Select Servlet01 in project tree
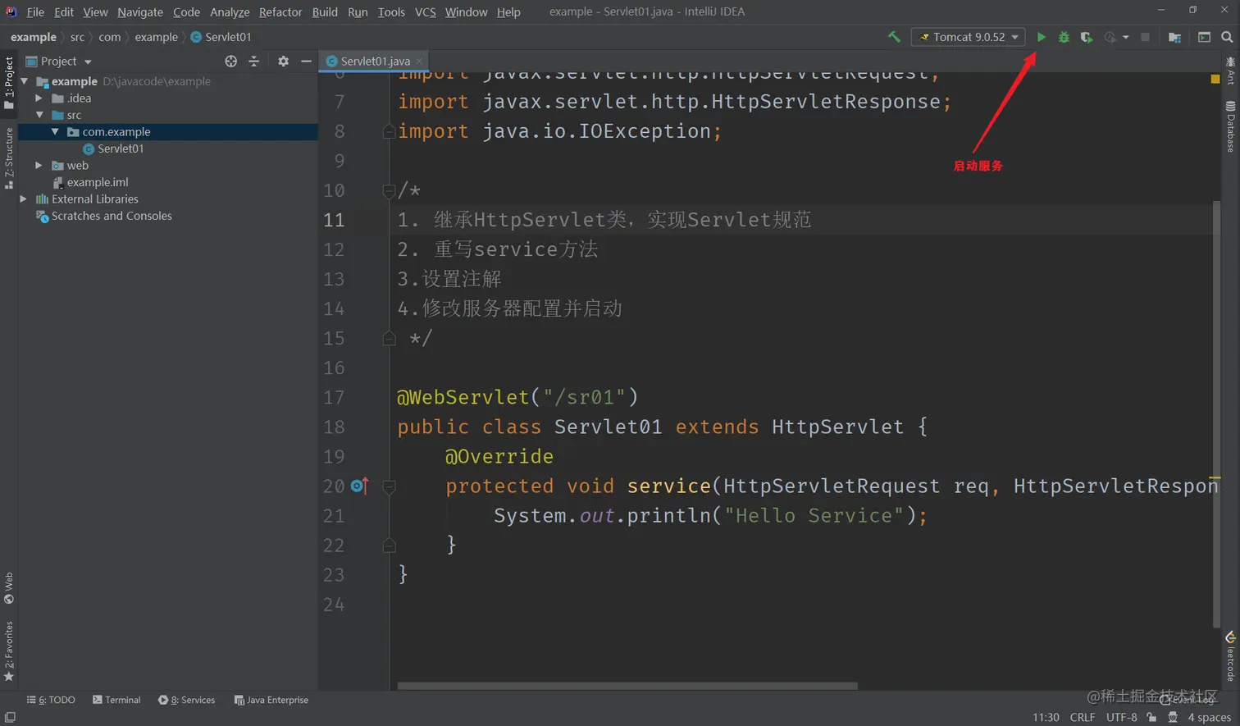 120,148
